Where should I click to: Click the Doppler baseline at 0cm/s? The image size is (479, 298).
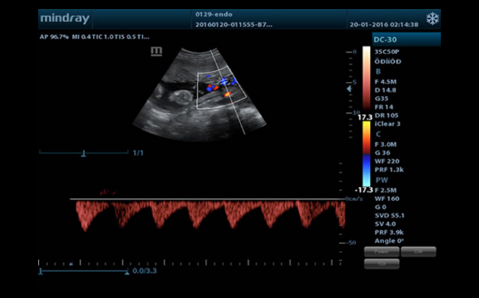coord(207,199)
